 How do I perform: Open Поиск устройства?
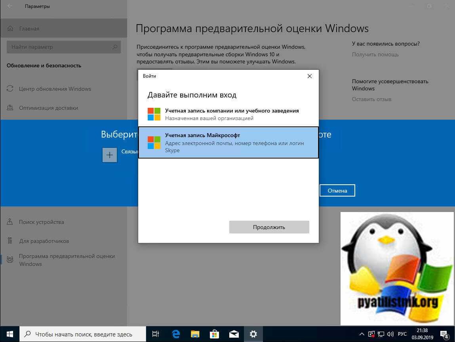tap(63, 222)
